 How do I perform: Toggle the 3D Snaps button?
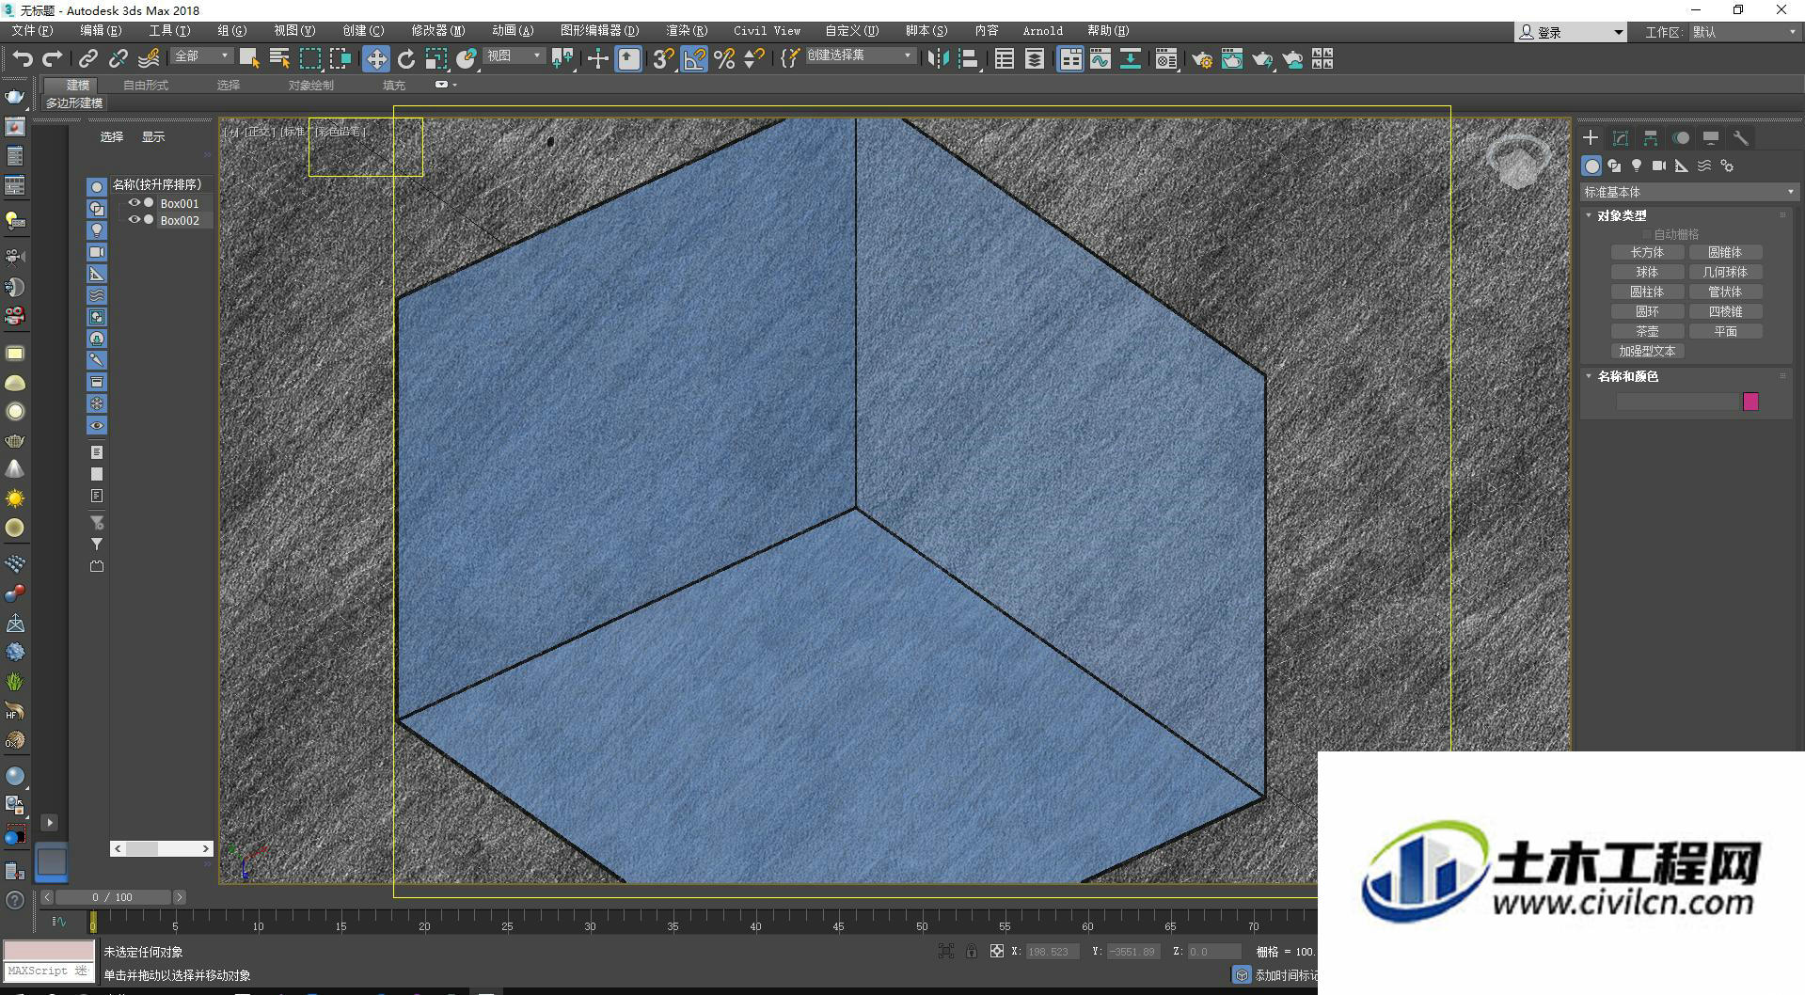point(663,59)
